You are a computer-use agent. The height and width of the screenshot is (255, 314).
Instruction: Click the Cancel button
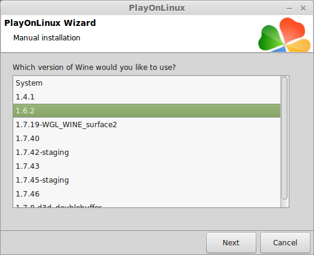(285, 243)
